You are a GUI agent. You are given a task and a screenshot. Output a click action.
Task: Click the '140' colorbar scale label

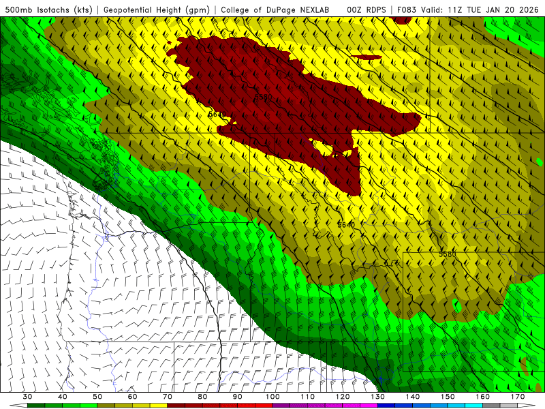pyautogui.click(x=413, y=397)
